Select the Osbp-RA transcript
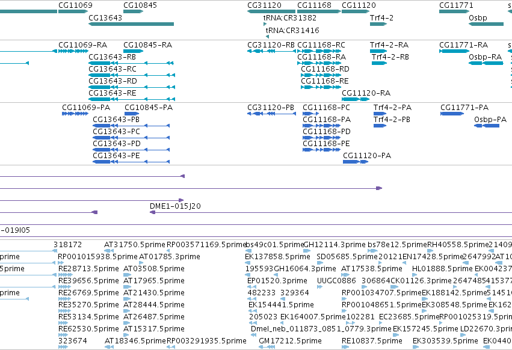512x350 pixels. [x=486, y=63]
